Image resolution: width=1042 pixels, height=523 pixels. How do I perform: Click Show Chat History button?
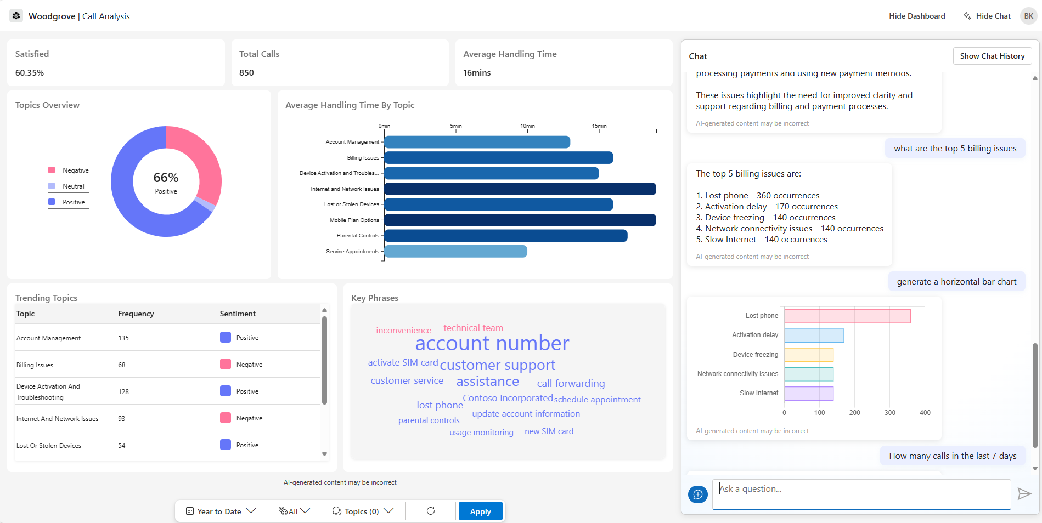pos(992,56)
